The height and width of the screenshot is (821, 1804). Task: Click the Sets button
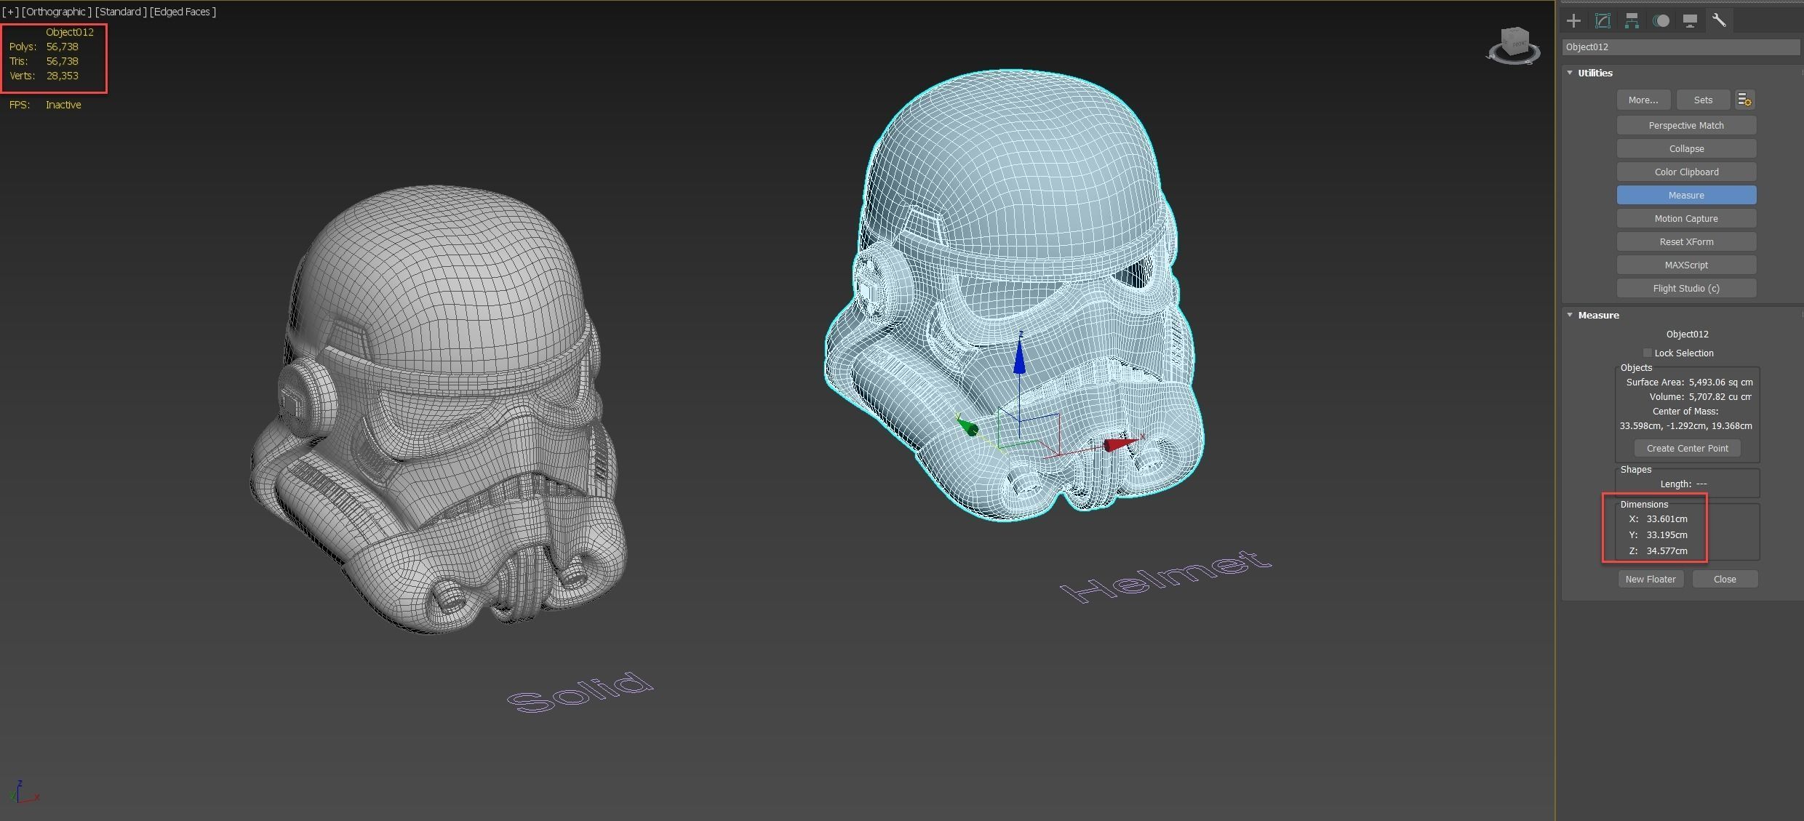[x=1703, y=100]
